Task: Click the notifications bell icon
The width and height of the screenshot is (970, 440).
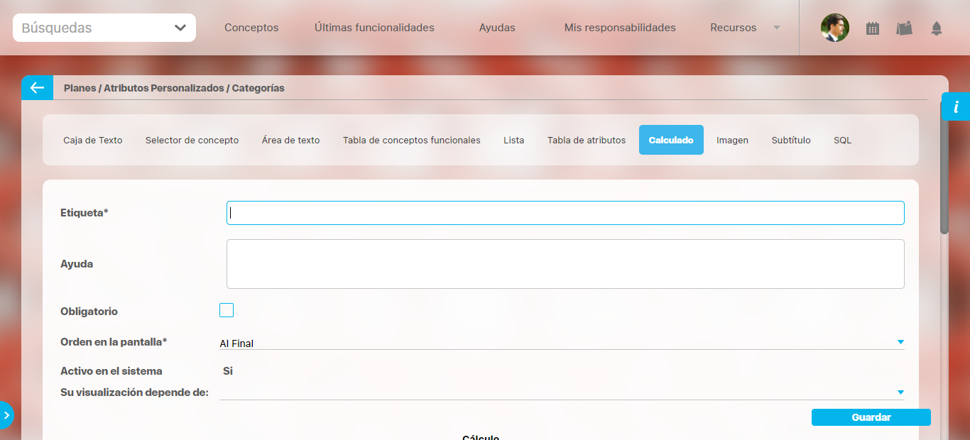Action: [x=937, y=28]
